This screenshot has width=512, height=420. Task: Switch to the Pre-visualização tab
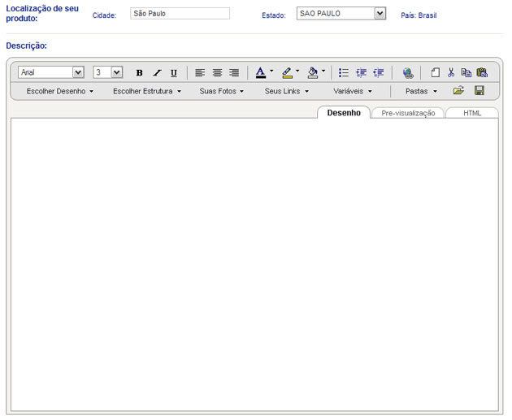coord(408,113)
